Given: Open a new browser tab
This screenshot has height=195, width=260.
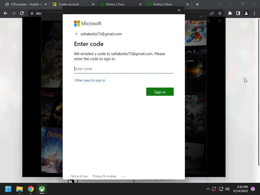Looking at the screenshot, I should [x=197, y=4].
